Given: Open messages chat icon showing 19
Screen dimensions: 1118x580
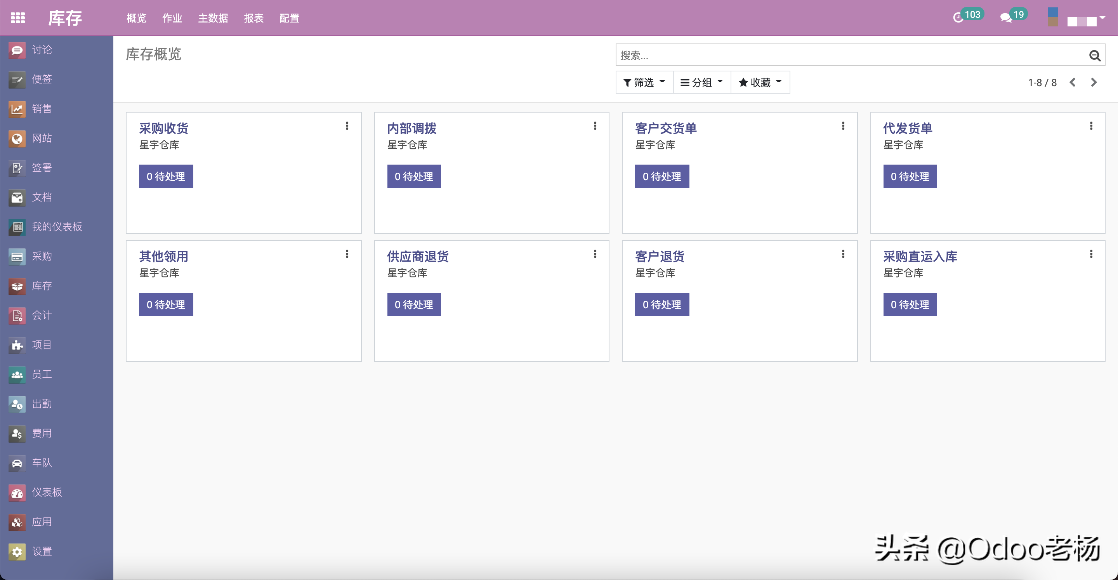Looking at the screenshot, I should 1005,18.
